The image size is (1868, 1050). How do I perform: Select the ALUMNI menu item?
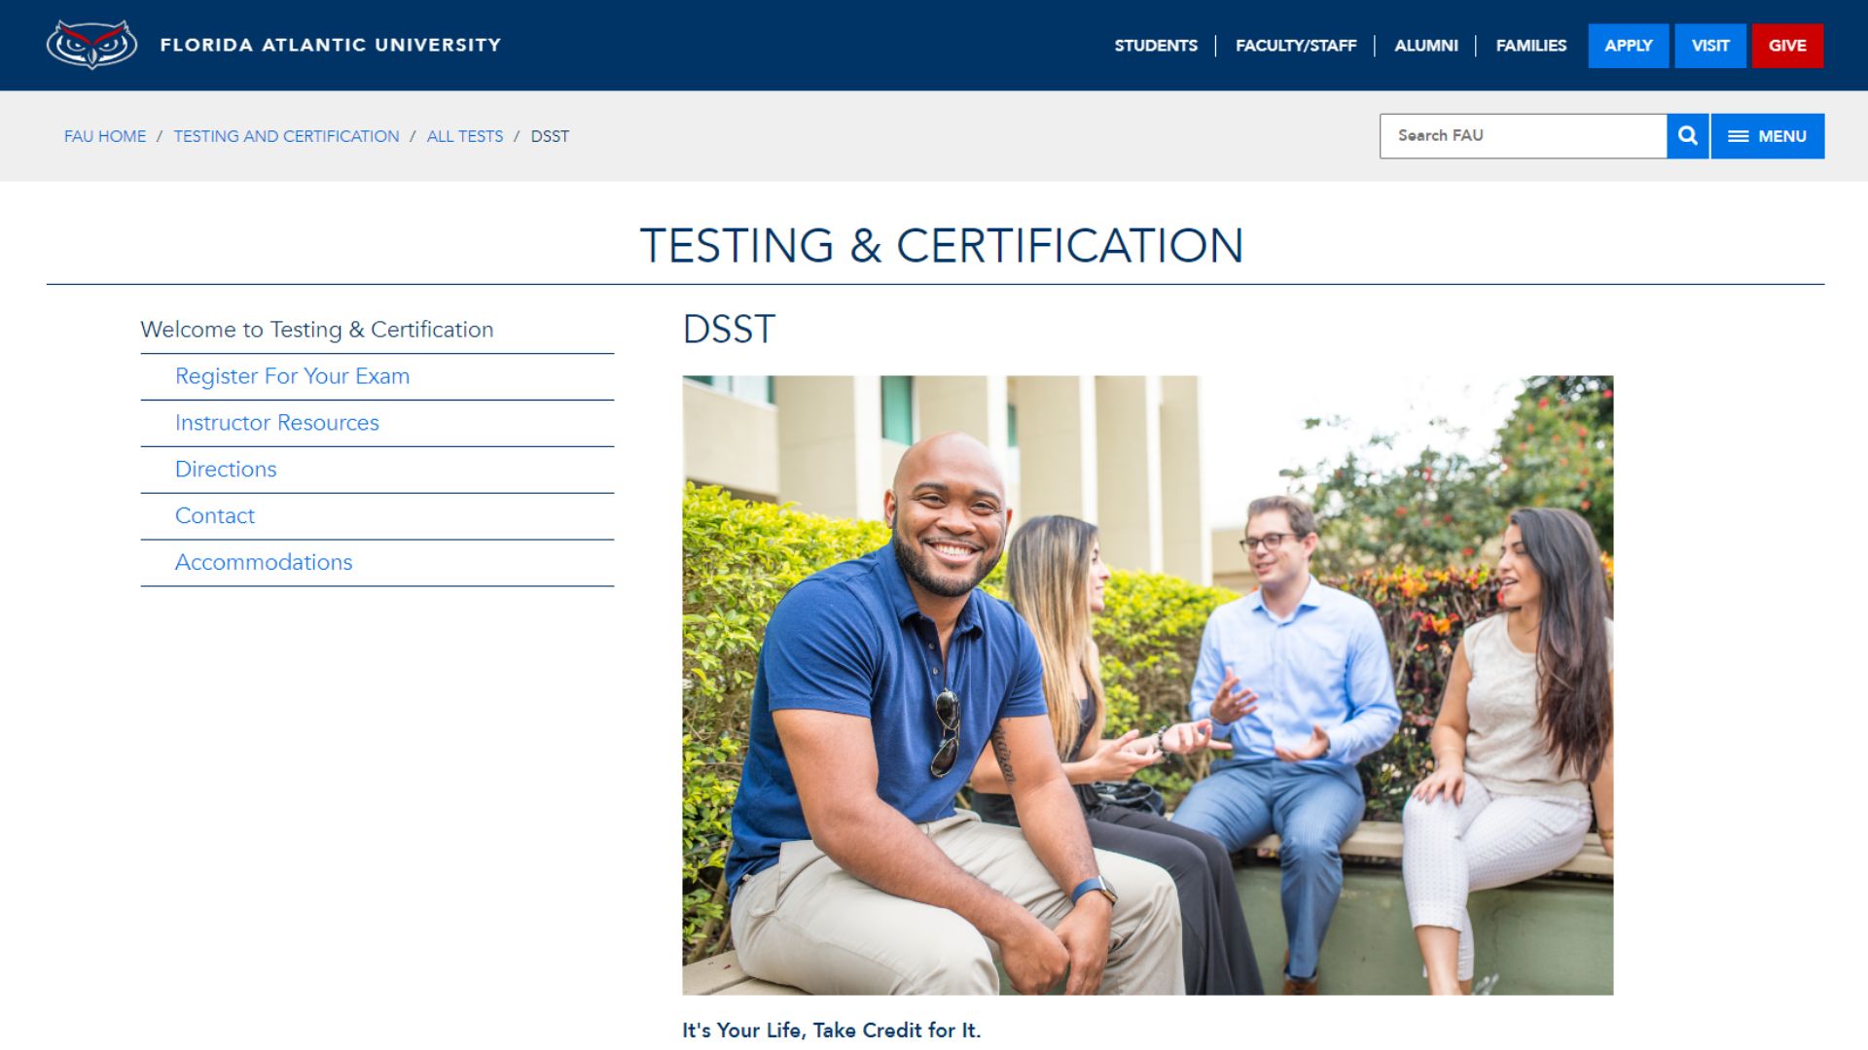click(1426, 45)
